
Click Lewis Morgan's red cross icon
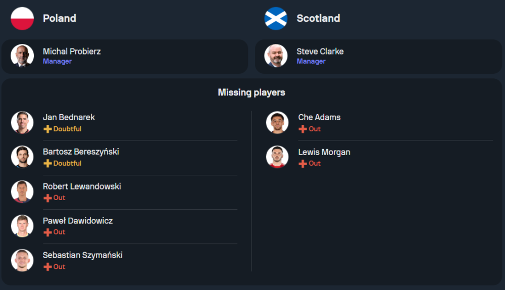point(302,163)
